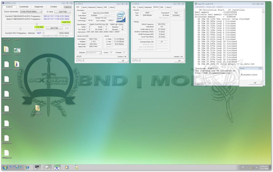Click right arrow under 448/760 value

point(69,24)
